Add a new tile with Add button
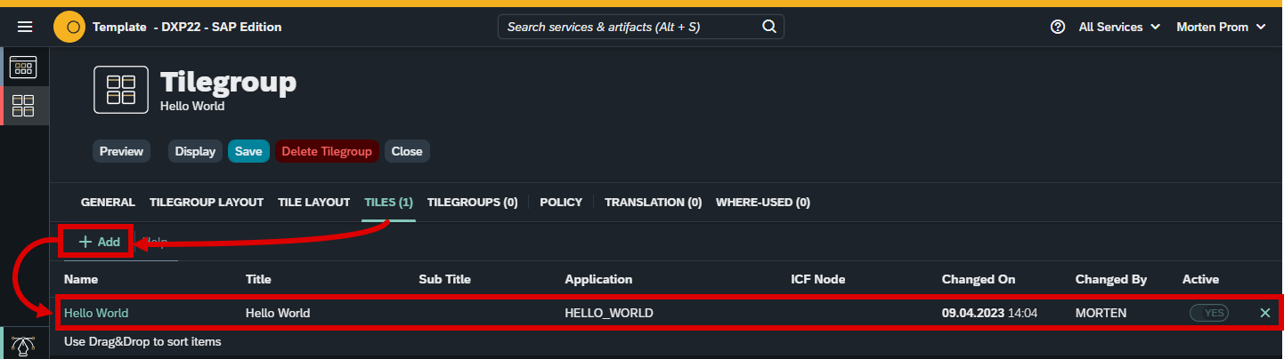Viewport: 1284px width, 359px height. (x=99, y=242)
